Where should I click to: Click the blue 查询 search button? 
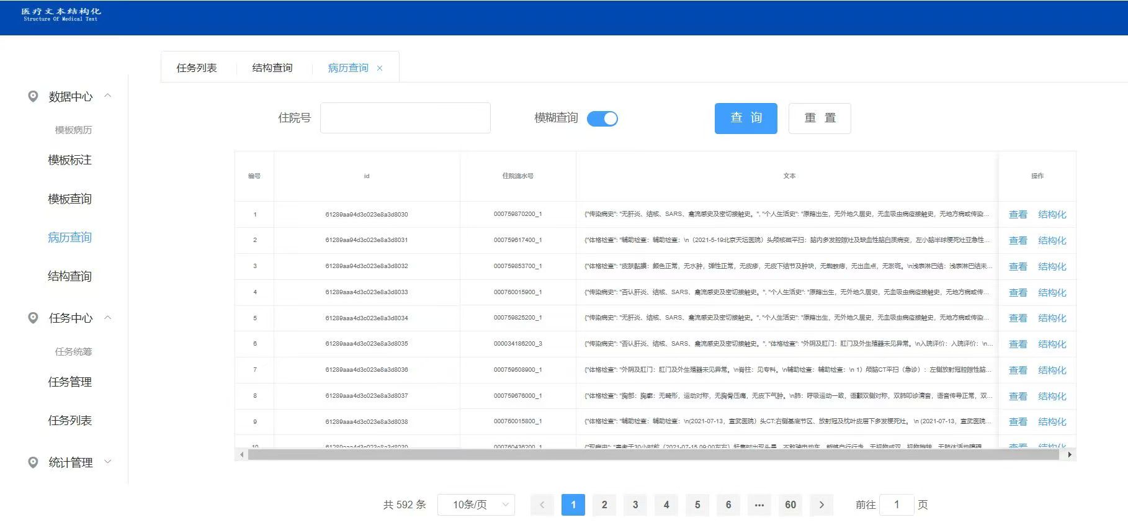(746, 118)
